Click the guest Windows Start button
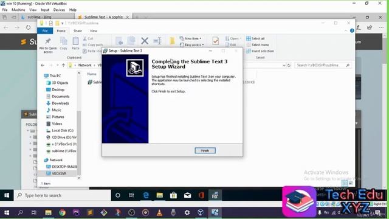 tap(7, 195)
